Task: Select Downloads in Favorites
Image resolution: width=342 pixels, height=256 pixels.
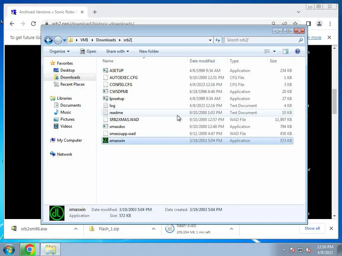Action: point(70,77)
